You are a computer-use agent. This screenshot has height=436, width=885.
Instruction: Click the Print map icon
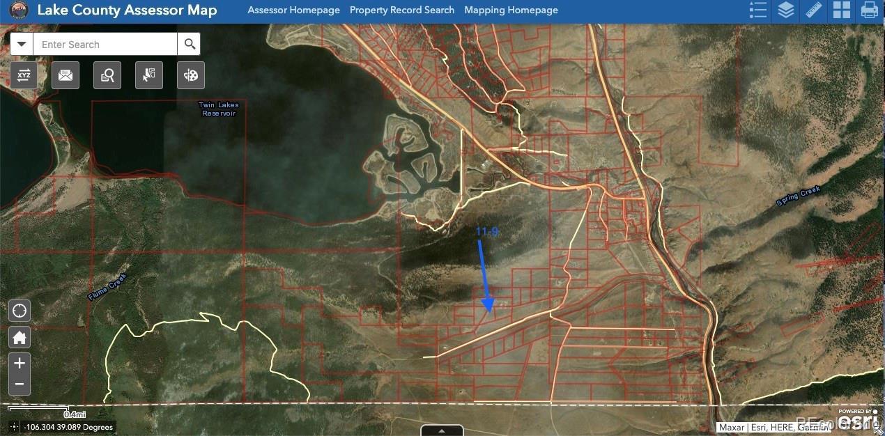870,10
